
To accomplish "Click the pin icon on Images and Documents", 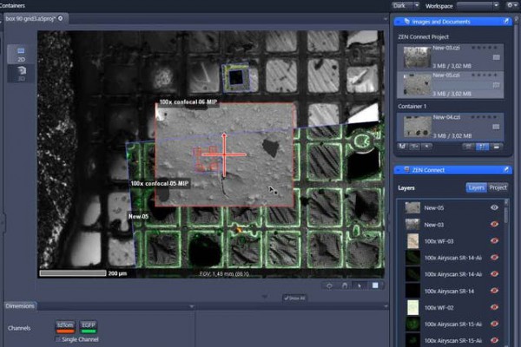I will coord(506,22).
